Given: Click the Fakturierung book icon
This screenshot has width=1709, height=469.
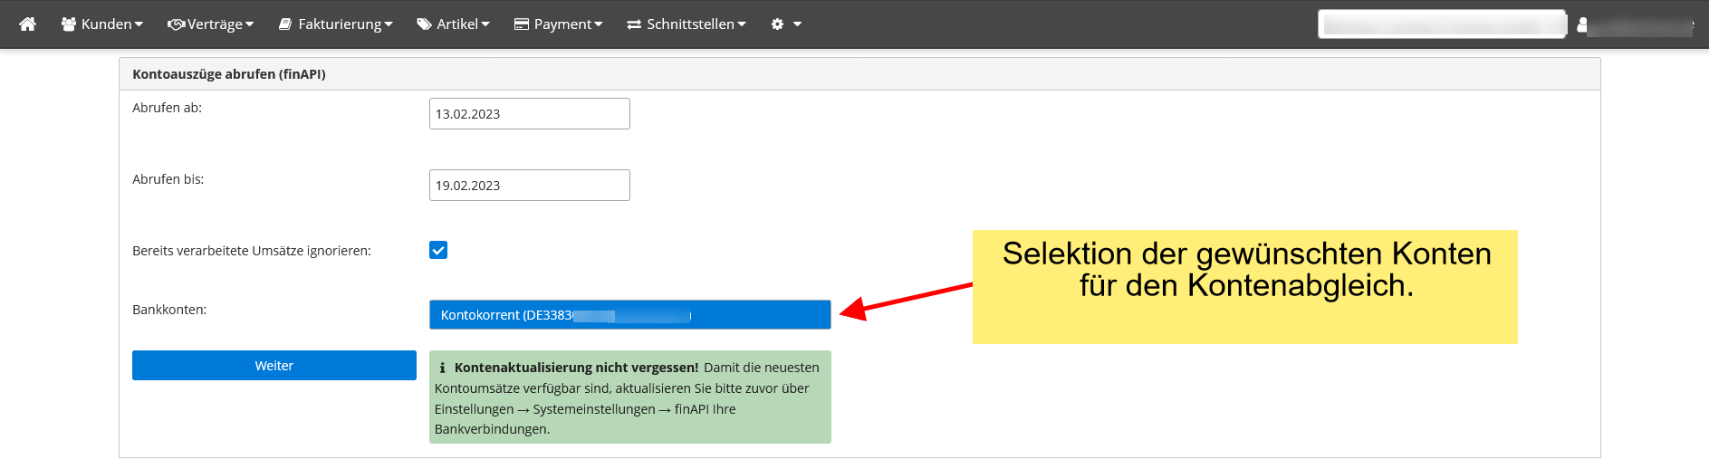Looking at the screenshot, I should tap(285, 24).
